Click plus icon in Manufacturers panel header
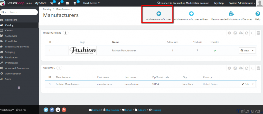The image size is (263, 114). pos(229,33)
